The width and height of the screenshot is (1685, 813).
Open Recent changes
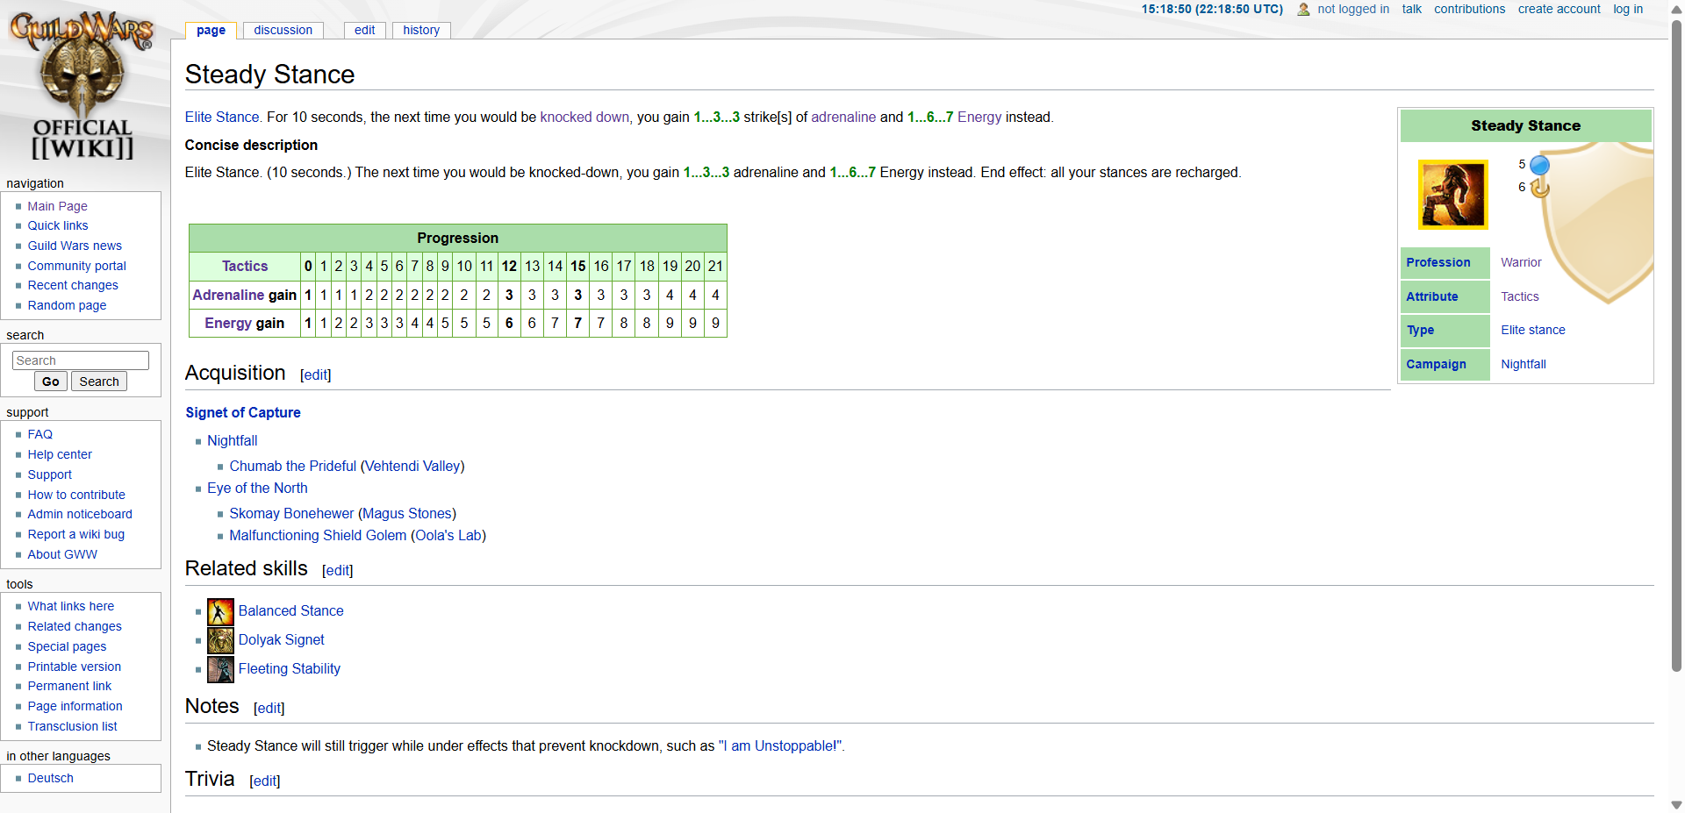[x=72, y=285]
